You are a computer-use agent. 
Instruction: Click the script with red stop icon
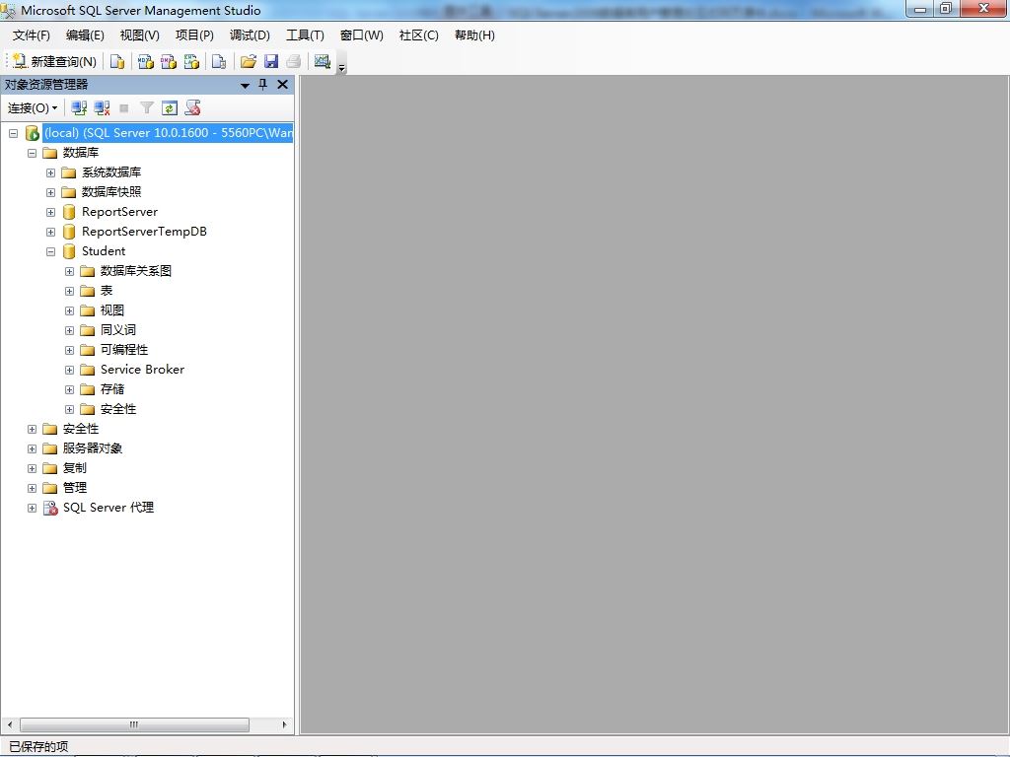coord(192,107)
